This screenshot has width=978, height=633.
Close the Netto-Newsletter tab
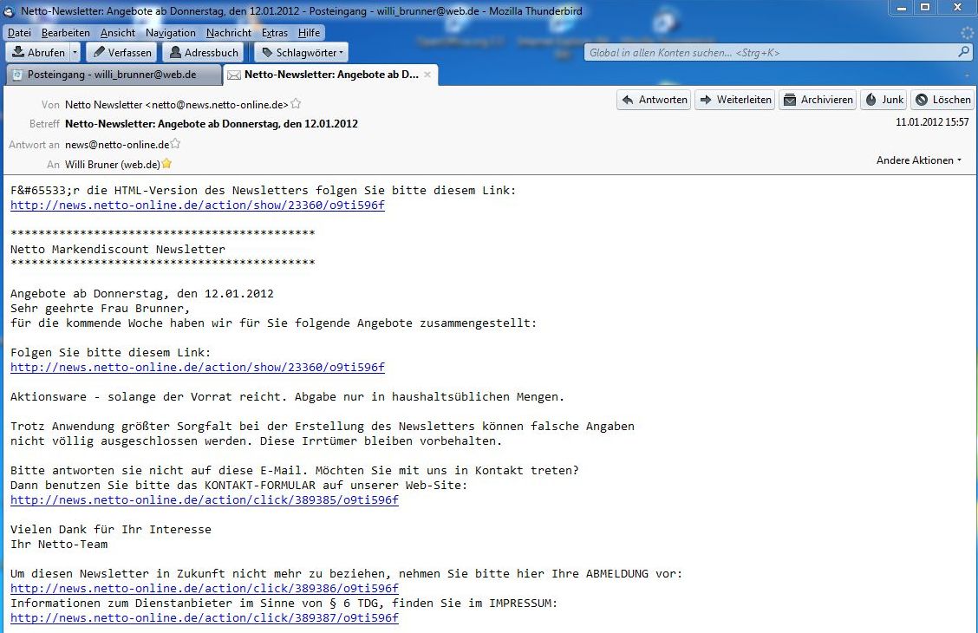427,75
